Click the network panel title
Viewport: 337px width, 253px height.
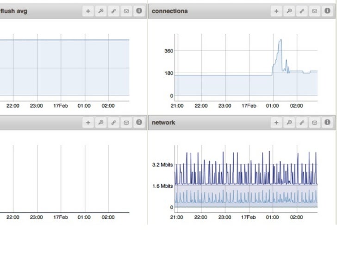click(163, 122)
